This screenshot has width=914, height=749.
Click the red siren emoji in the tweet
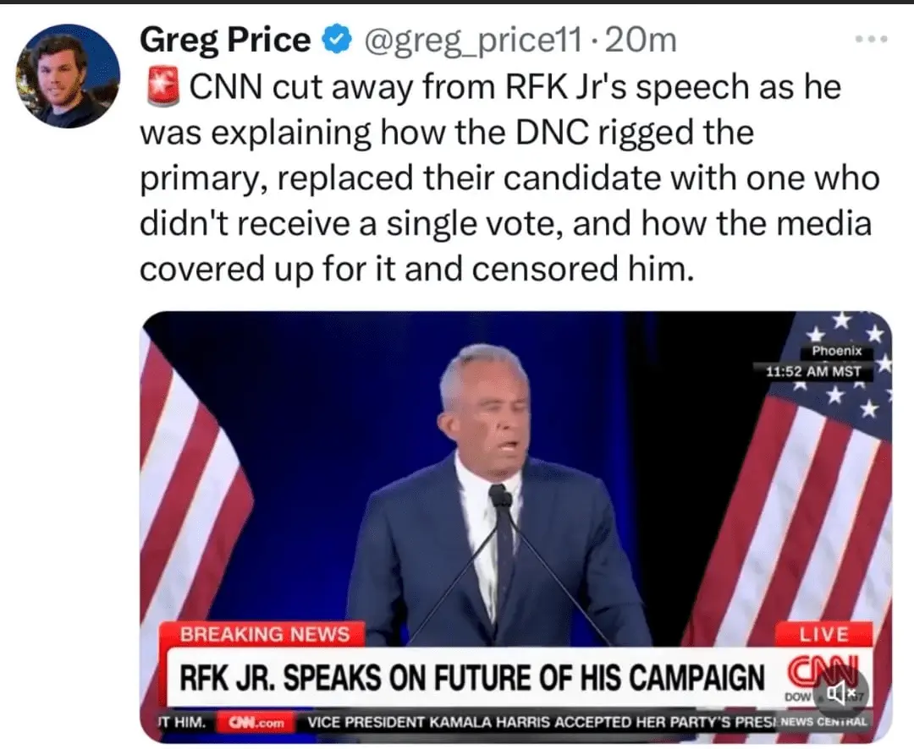click(x=160, y=86)
